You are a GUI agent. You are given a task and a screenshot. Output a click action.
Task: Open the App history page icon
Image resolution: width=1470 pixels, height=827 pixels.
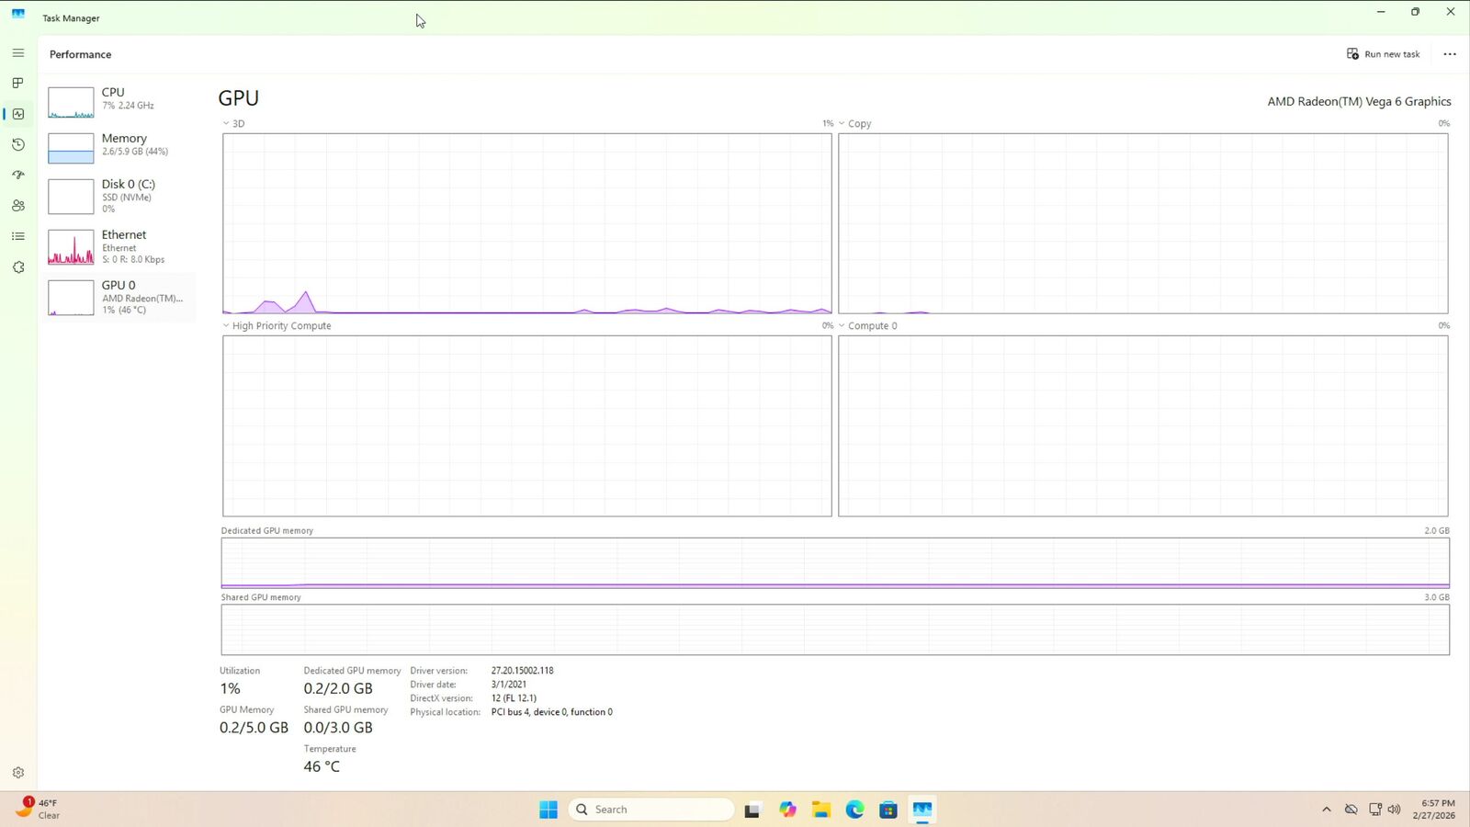tap(18, 144)
